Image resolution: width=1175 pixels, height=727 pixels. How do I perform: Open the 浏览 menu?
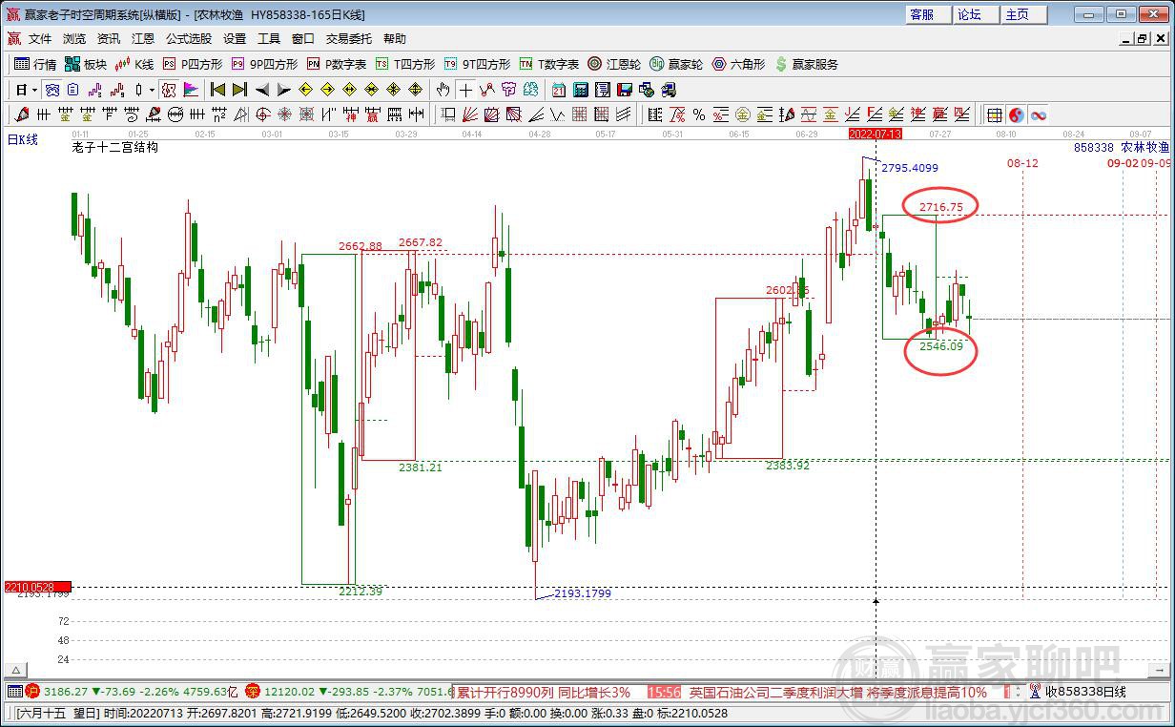pyautogui.click(x=74, y=38)
